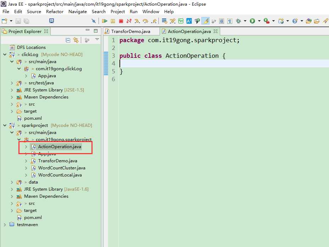
Task: Expand the data folder node
Action: point(12,182)
